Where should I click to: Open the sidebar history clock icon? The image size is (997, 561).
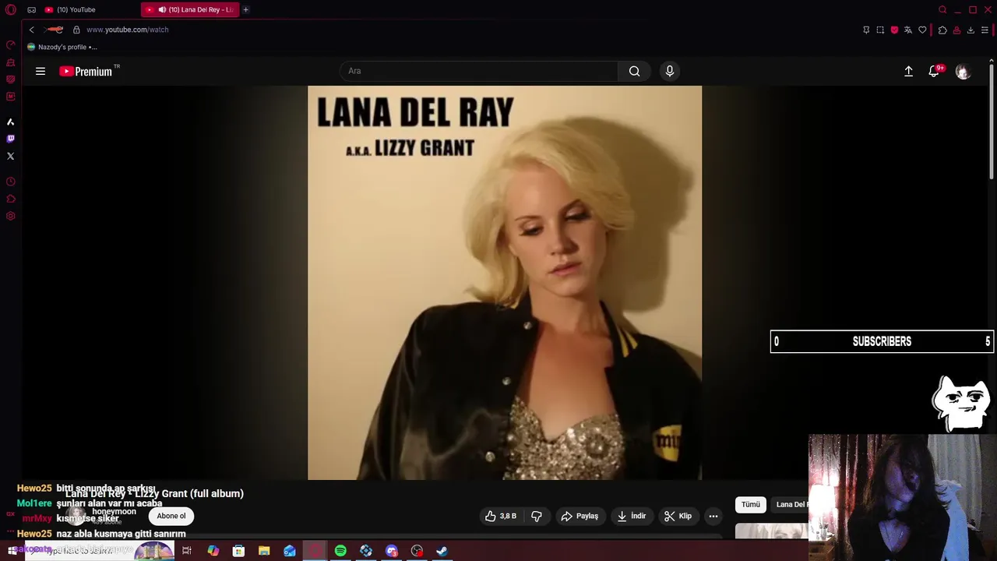point(11,182)
